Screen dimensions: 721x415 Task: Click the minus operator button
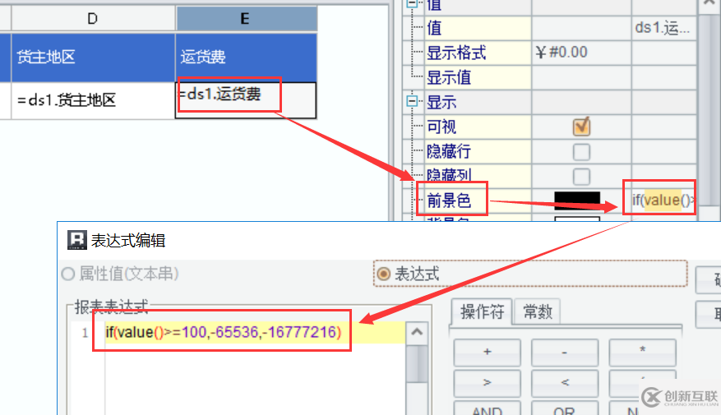(x=565, y=352)
